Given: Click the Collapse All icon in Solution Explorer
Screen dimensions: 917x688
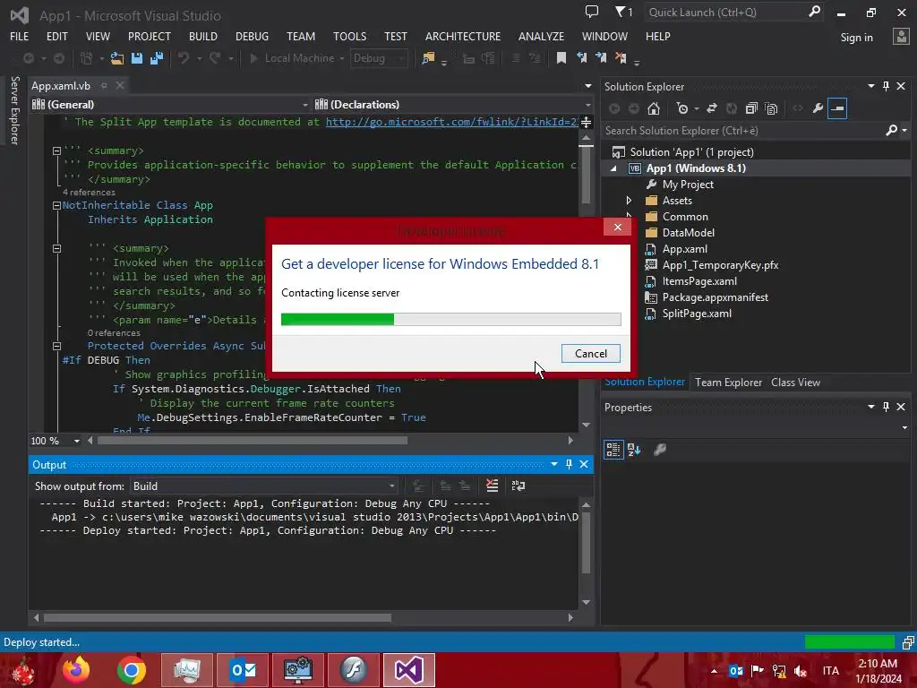Looking at the screenshot, I should [751, 108].
